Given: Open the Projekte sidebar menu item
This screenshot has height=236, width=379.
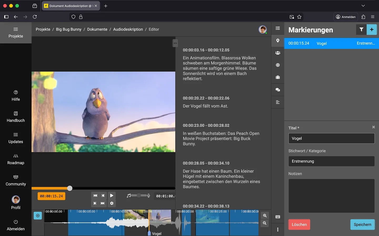Looking at the screenshot, I should coord(16,33).
